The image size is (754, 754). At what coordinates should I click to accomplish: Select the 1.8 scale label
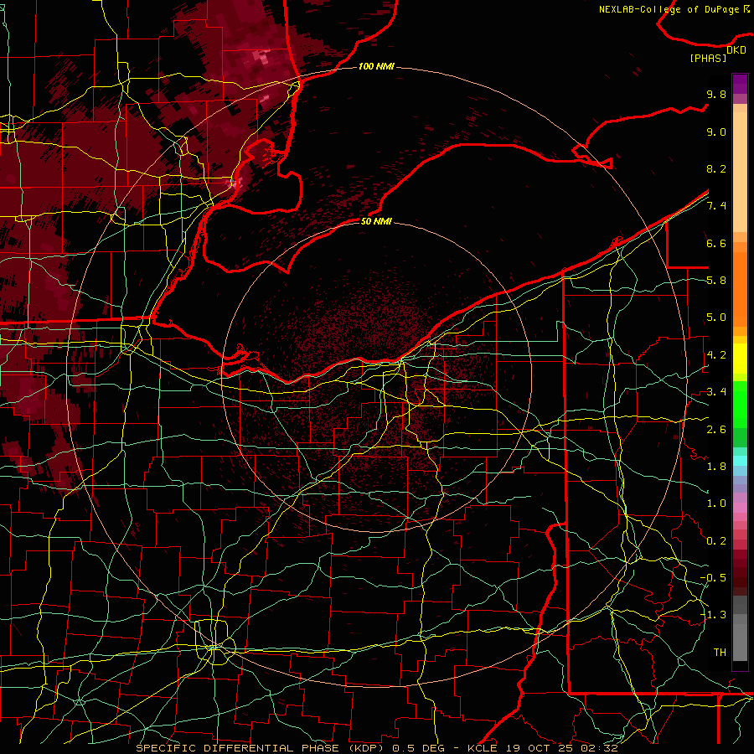[716, 467]
